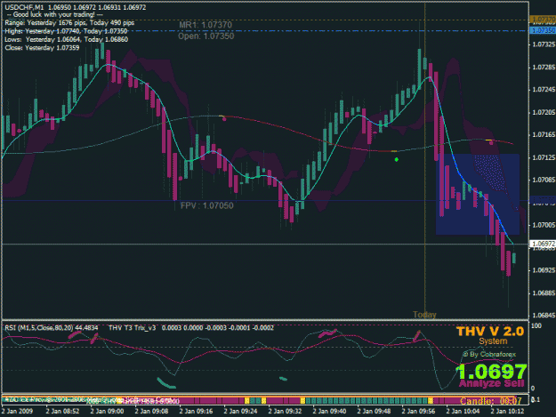The image size is (556, 417).
Task: Click the 1.07285 price axis value
Action: pos(544,67)
